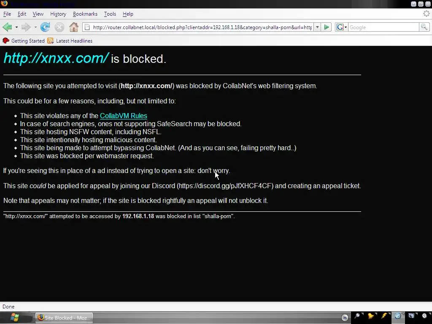Go back with the green Back arrow
432x324 pixels.
click(x=7, y=27)
